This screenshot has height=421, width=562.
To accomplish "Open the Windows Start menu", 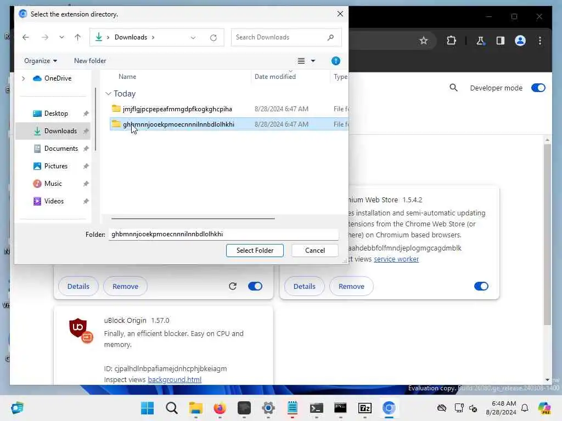I will [147, 408].
